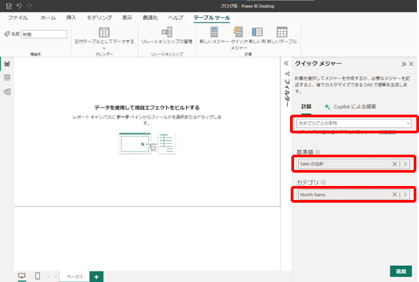The image size is (419, 282).
Task: Clear the 'Sales の合計' base value field
Action: (395, 163)
